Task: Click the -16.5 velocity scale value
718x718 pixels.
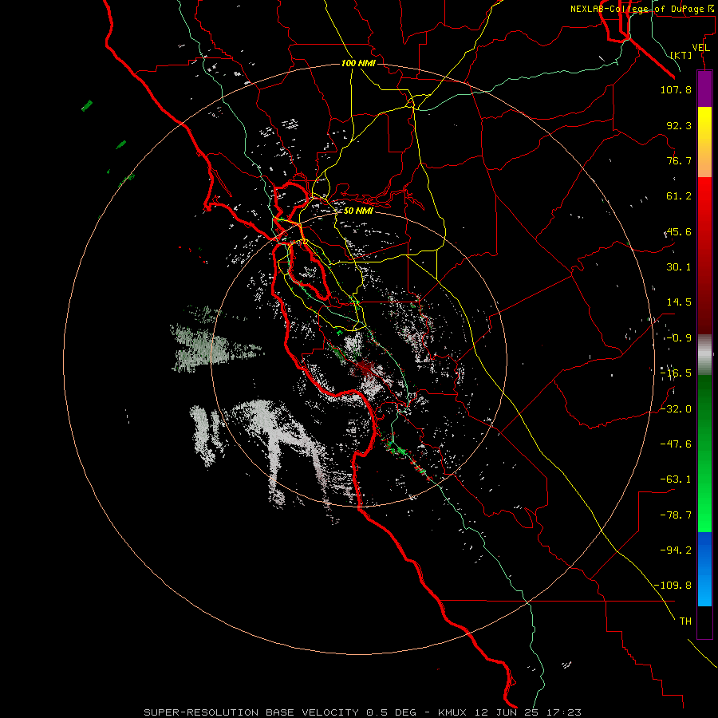Action: click(x=676, y=373)
